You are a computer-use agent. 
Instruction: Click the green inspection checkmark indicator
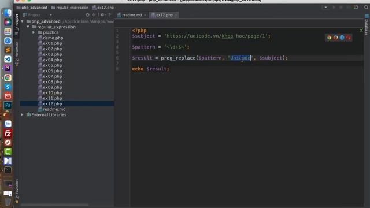pyautogui.click(x=361, y=30)
